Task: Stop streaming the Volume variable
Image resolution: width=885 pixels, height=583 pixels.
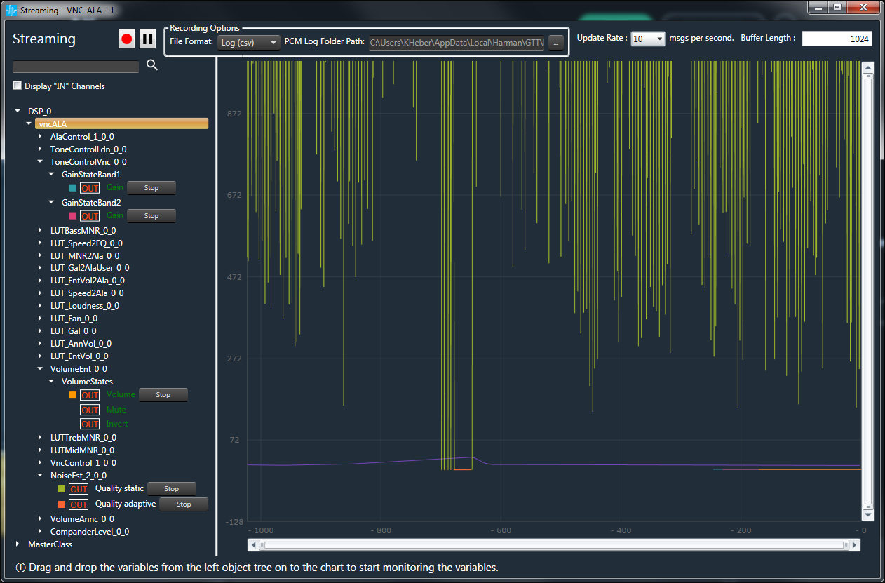Action: tap(163, 395)
